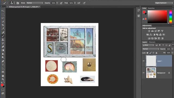
Task: Reset default foreground/background colors
Action: [x=2, y=82]
